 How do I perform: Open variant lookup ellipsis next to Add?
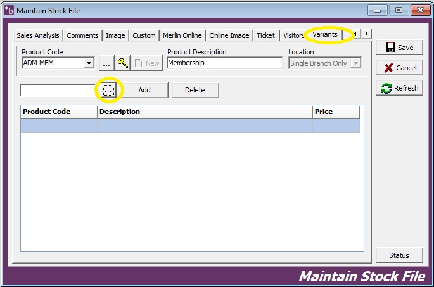[108, 90]
